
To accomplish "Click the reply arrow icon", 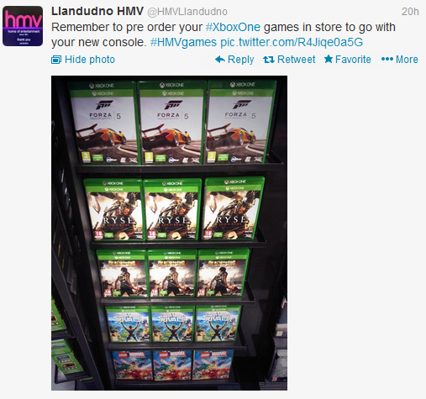I will click(x=220, y=60).
